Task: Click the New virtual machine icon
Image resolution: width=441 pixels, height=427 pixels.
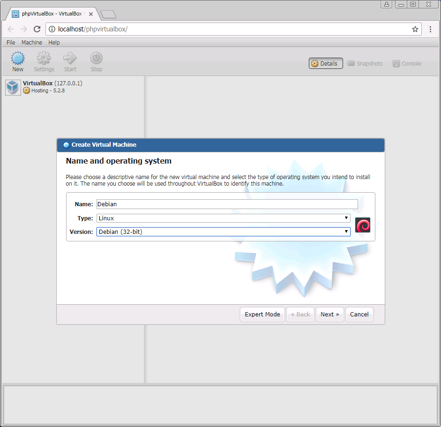Action: pyautogui.click(x=17, y=60)
